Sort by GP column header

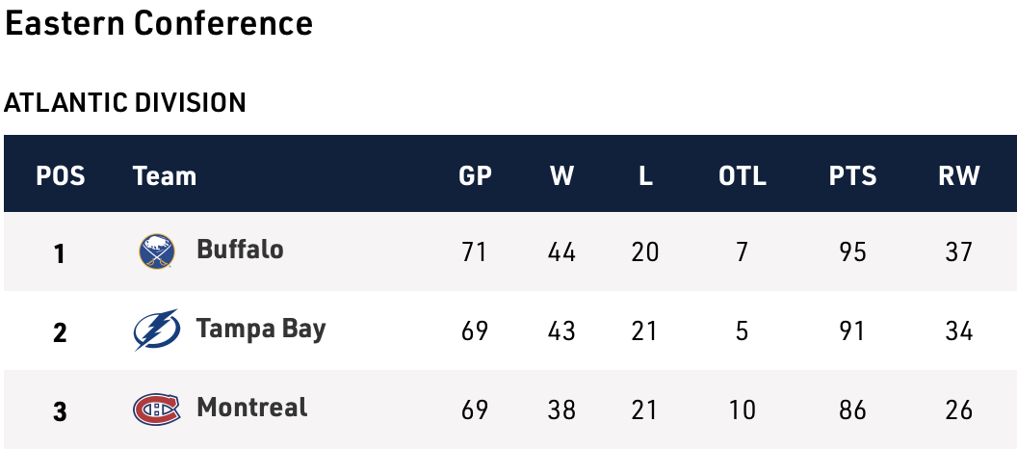tap(475, 175)
